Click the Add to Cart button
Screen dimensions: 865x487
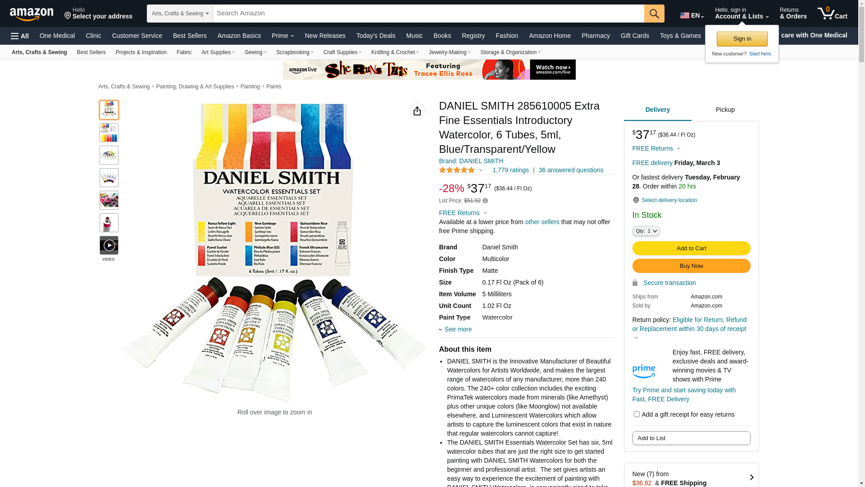692,248
